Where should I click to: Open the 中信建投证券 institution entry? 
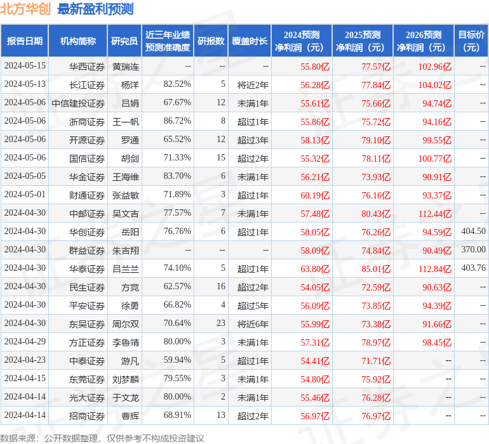coord(78,103)
